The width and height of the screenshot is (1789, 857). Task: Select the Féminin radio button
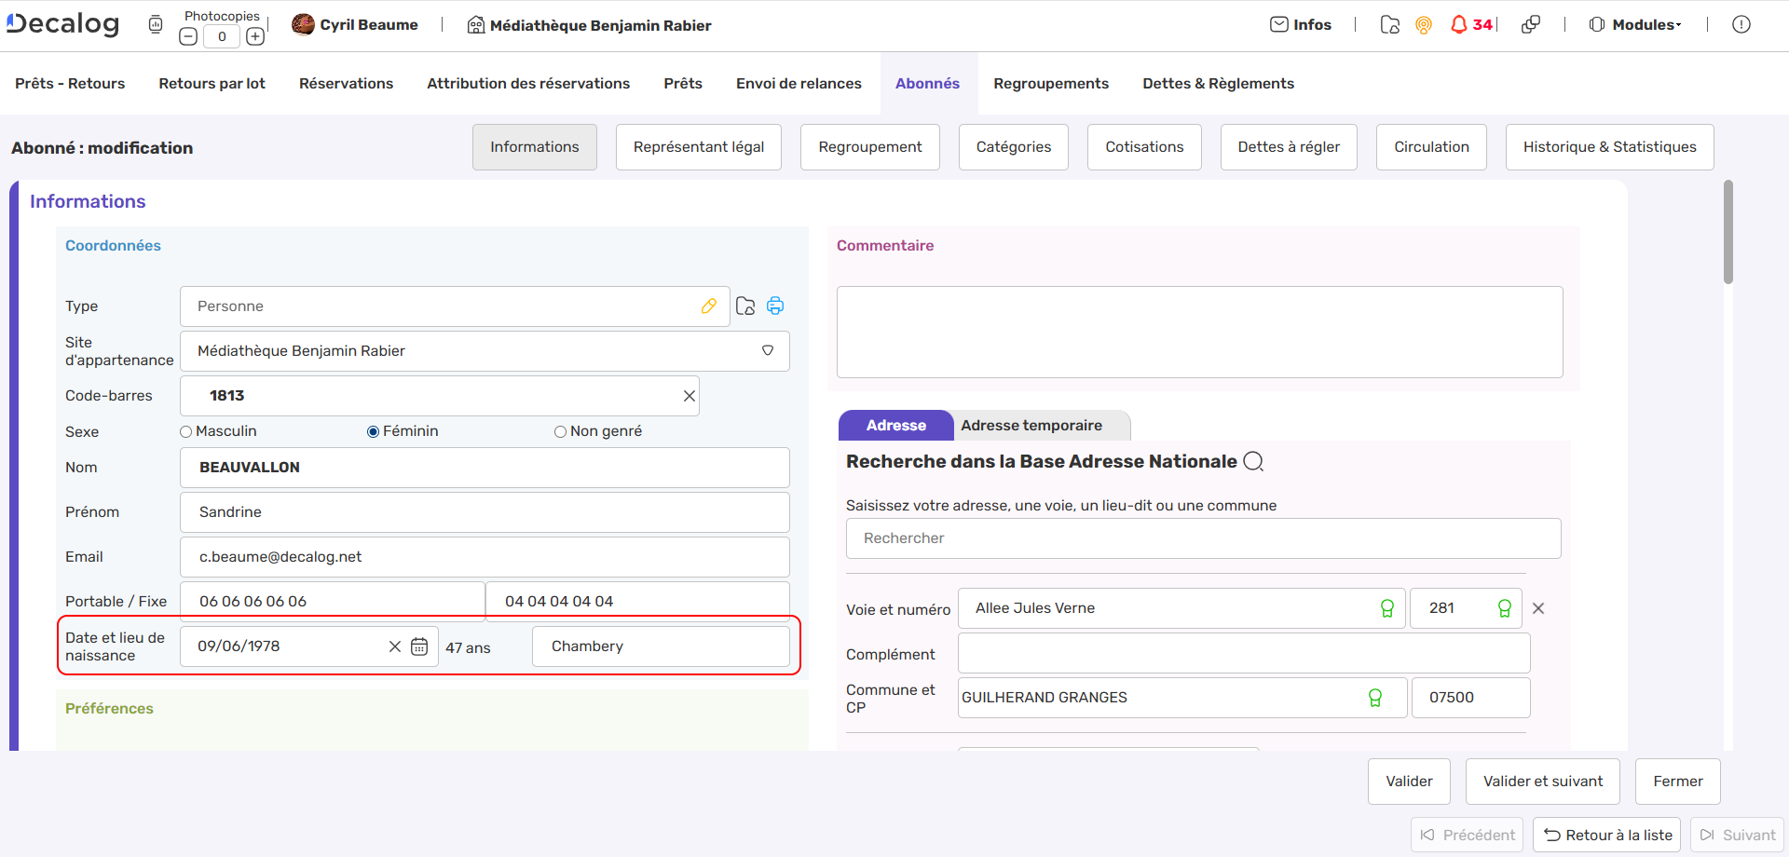374,432
